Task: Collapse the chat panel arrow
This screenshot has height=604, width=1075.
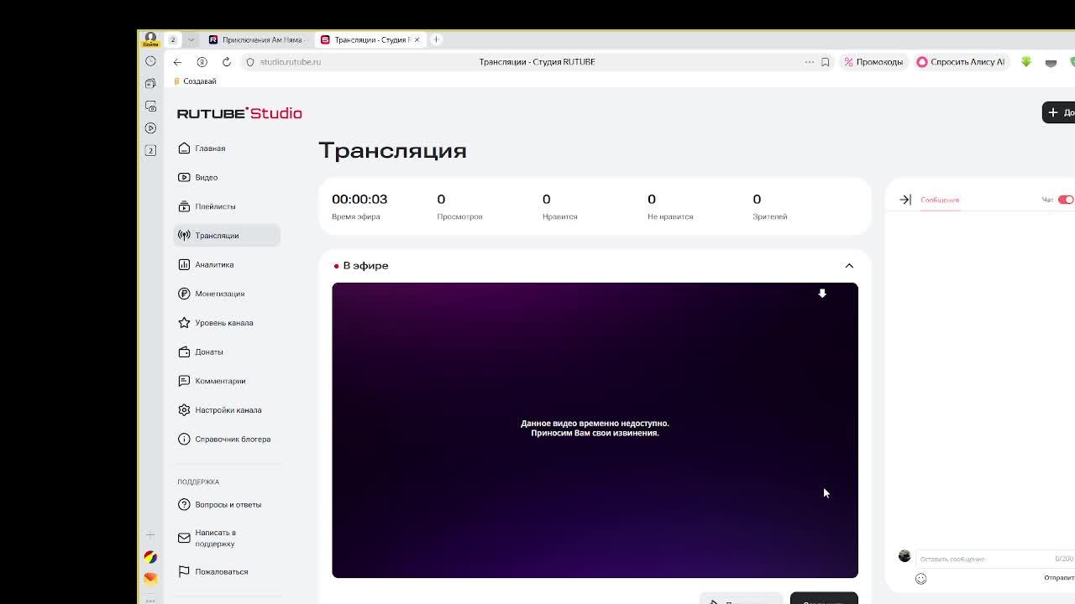Action: (x=905, y=200)
